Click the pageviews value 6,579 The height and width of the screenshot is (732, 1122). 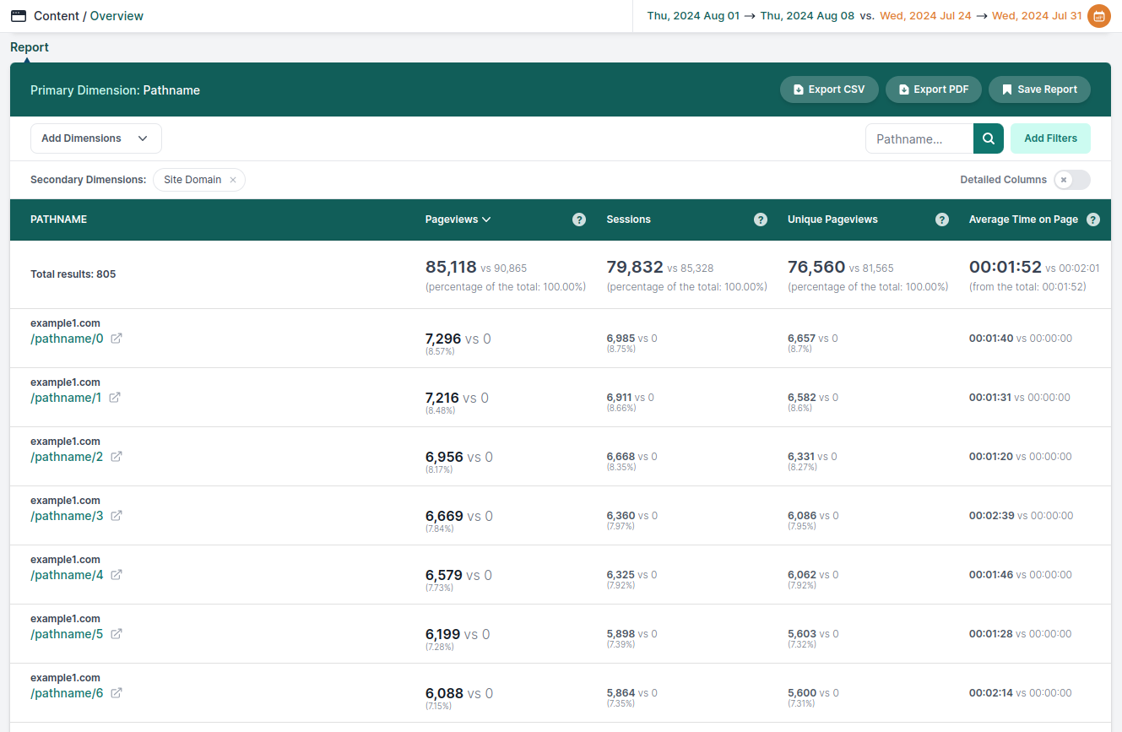pos(444,575)
